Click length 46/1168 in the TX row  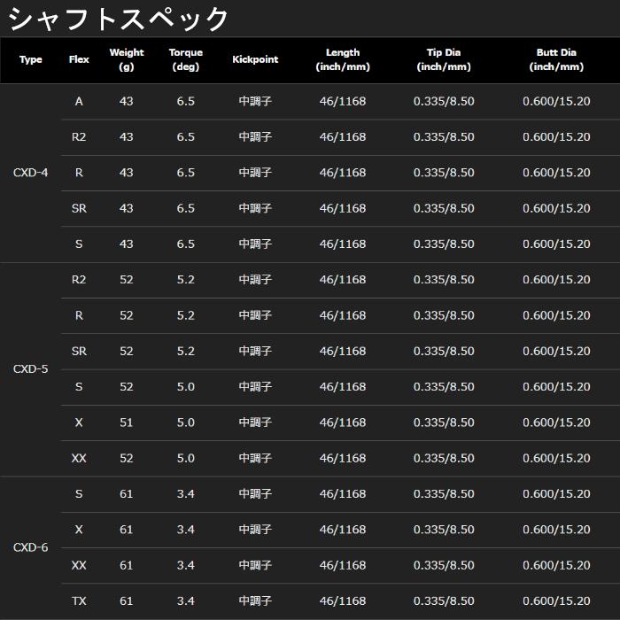pyautogui.click(x=343, y=601)
